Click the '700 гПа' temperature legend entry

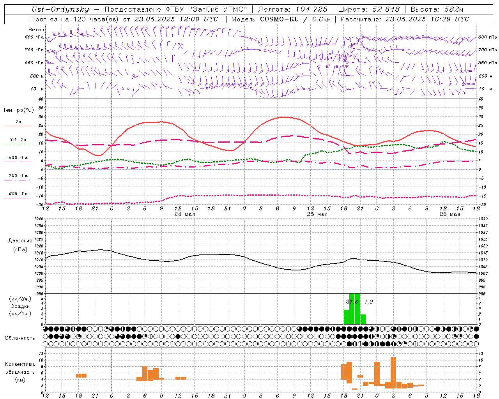pos(18,176)
